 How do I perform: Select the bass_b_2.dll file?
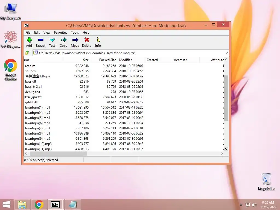pos(124,87)
